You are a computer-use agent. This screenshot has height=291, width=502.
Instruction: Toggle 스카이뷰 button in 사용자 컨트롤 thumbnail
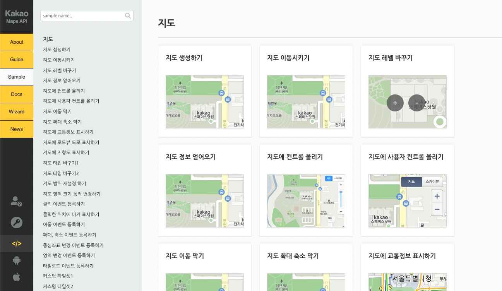point(432,182)
